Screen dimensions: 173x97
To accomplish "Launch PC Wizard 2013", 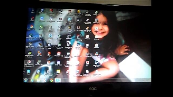I will click(58, 72).
